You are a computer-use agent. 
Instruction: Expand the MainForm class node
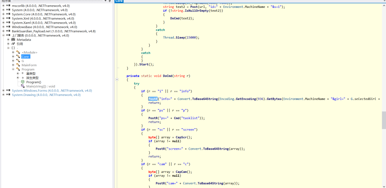(13, 65)
